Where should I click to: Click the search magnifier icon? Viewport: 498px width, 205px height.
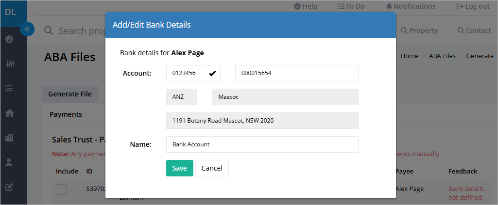[x=49, y=31]
